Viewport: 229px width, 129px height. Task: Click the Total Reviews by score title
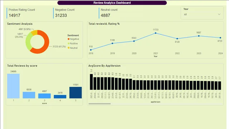click(x=22, y=66)
